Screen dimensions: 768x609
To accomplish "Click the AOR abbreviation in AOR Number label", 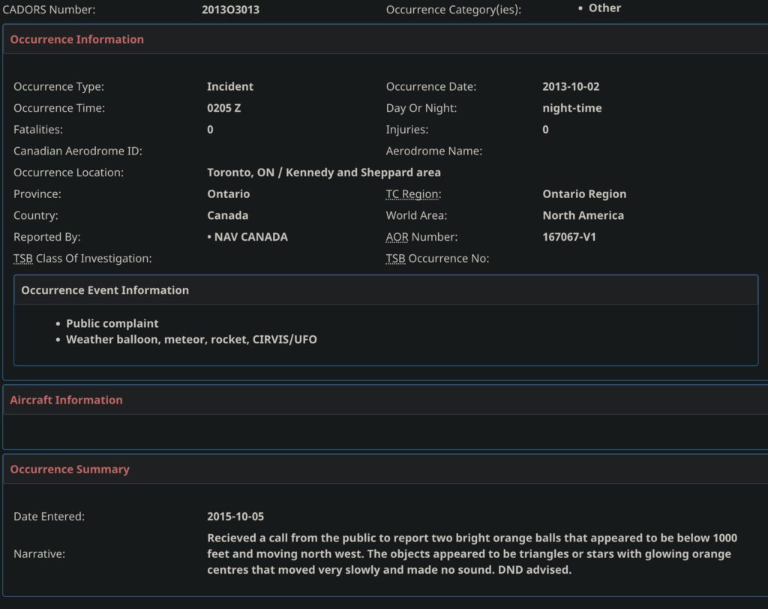I will click(x=397, y=237).
